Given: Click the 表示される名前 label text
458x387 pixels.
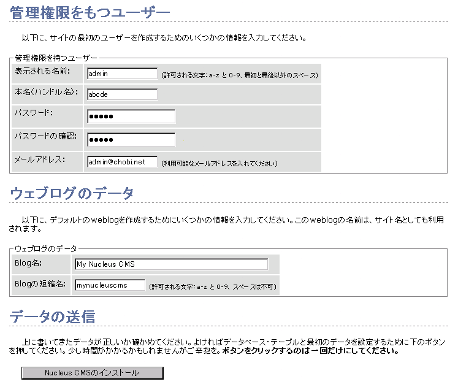Looking at the screenshot, I should [x=42, y=72].
